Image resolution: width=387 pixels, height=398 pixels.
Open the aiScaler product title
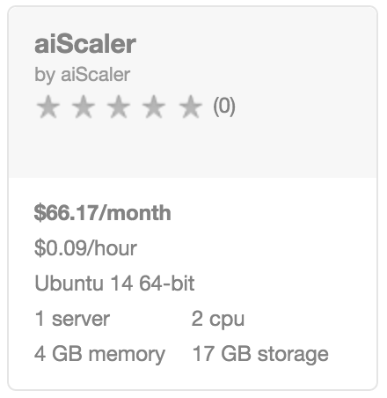[x=85, y=44]
